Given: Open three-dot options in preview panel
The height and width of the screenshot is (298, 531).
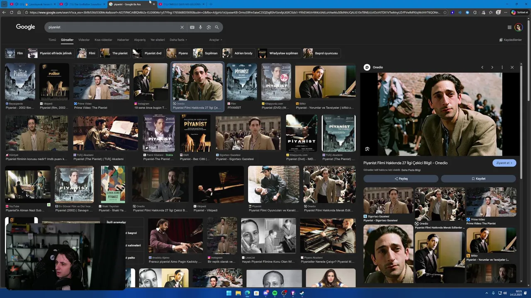Looking at the screenshot, I should click(502, 67).
